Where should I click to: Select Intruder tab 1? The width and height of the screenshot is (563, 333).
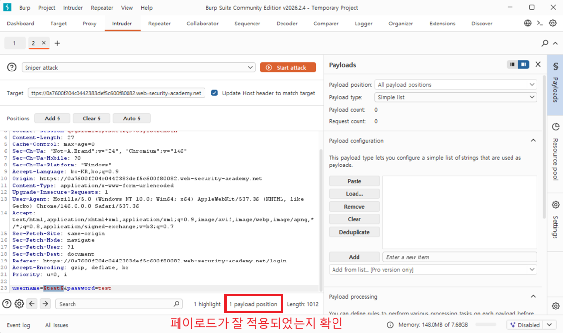[14, 43]
